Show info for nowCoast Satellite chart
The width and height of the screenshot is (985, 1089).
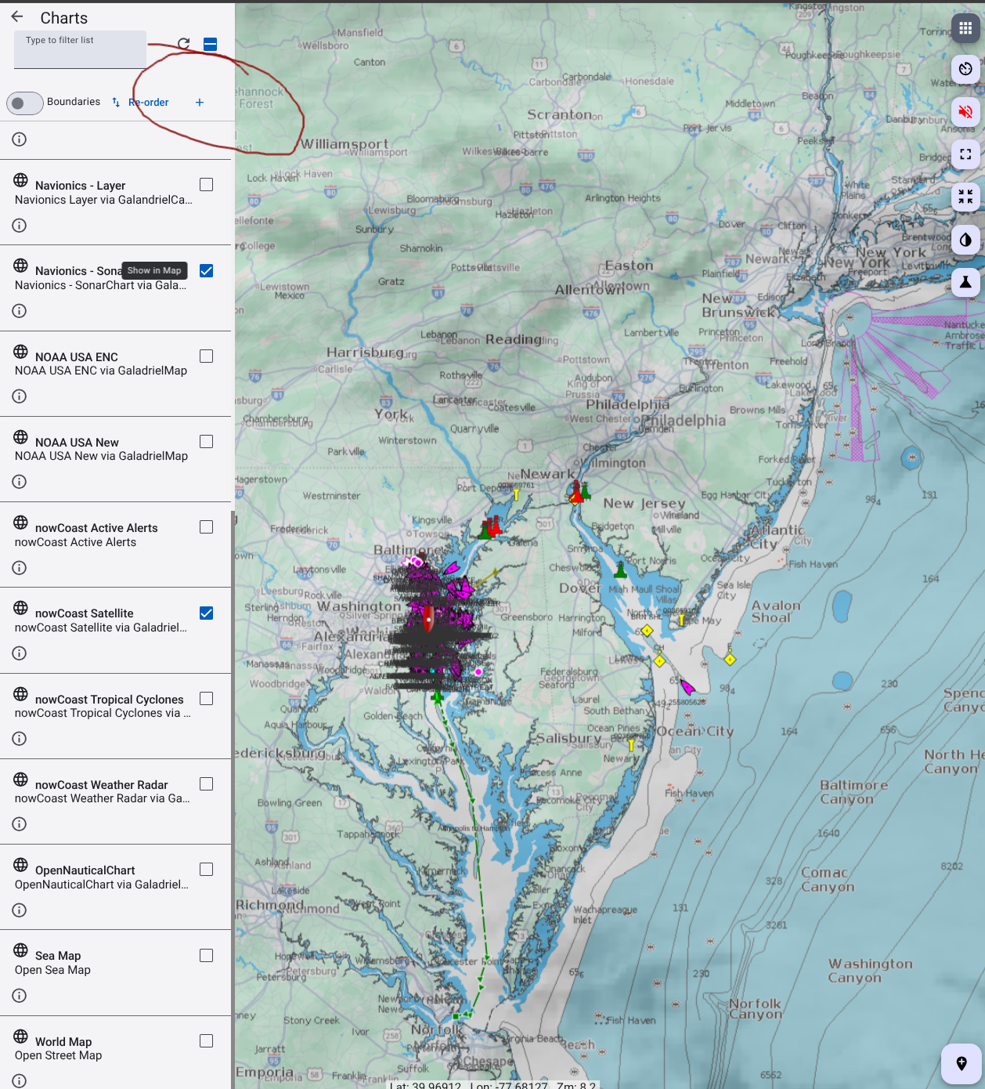[20, 653]
